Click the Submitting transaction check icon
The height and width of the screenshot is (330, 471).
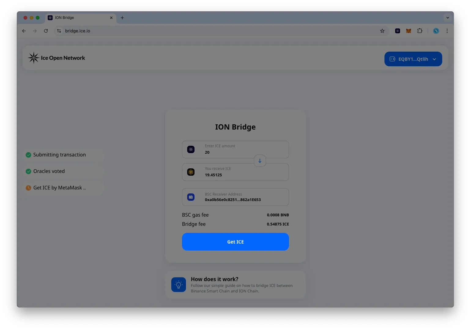click(28, 155)
